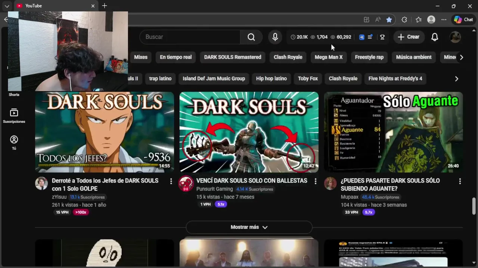Go to the Punsurit Gaming channel name link
478x268 pixels.
[215, 189]
